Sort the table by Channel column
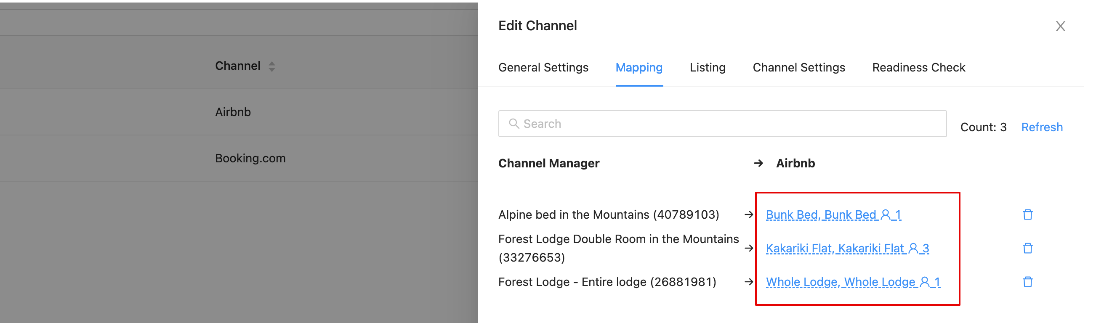This screenshot has width=1096, height=323. (x=272, y=66)
